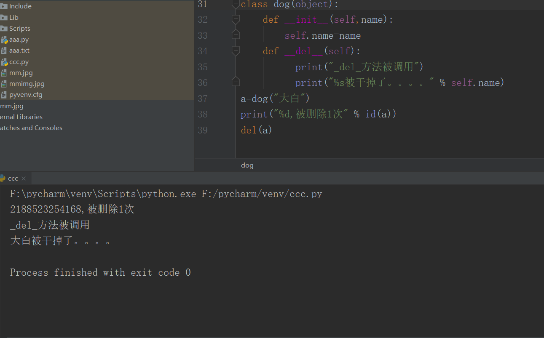Click the Python file icon for ccc.py
Screen dimensions: 544x338
point(4,62)
